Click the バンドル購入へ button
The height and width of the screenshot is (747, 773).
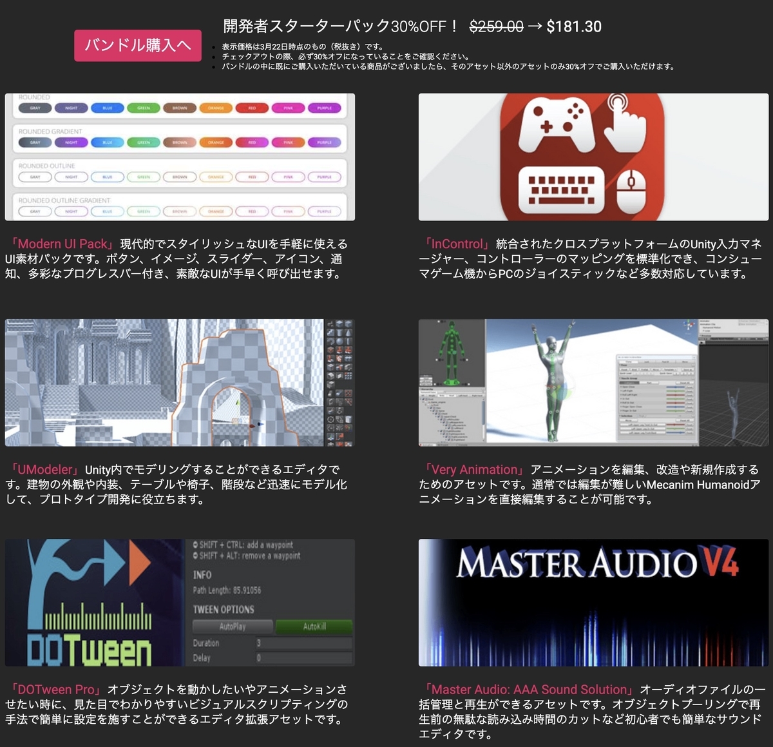tap(138, 45)
